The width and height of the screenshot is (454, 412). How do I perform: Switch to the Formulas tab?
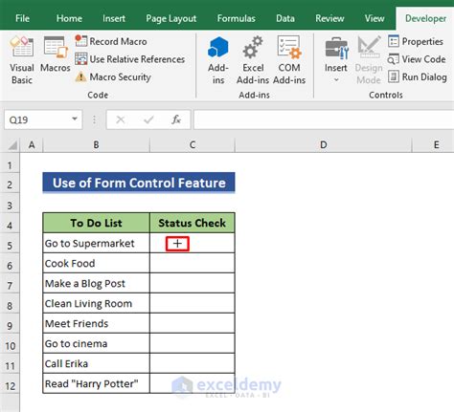[x=237, y=18]
